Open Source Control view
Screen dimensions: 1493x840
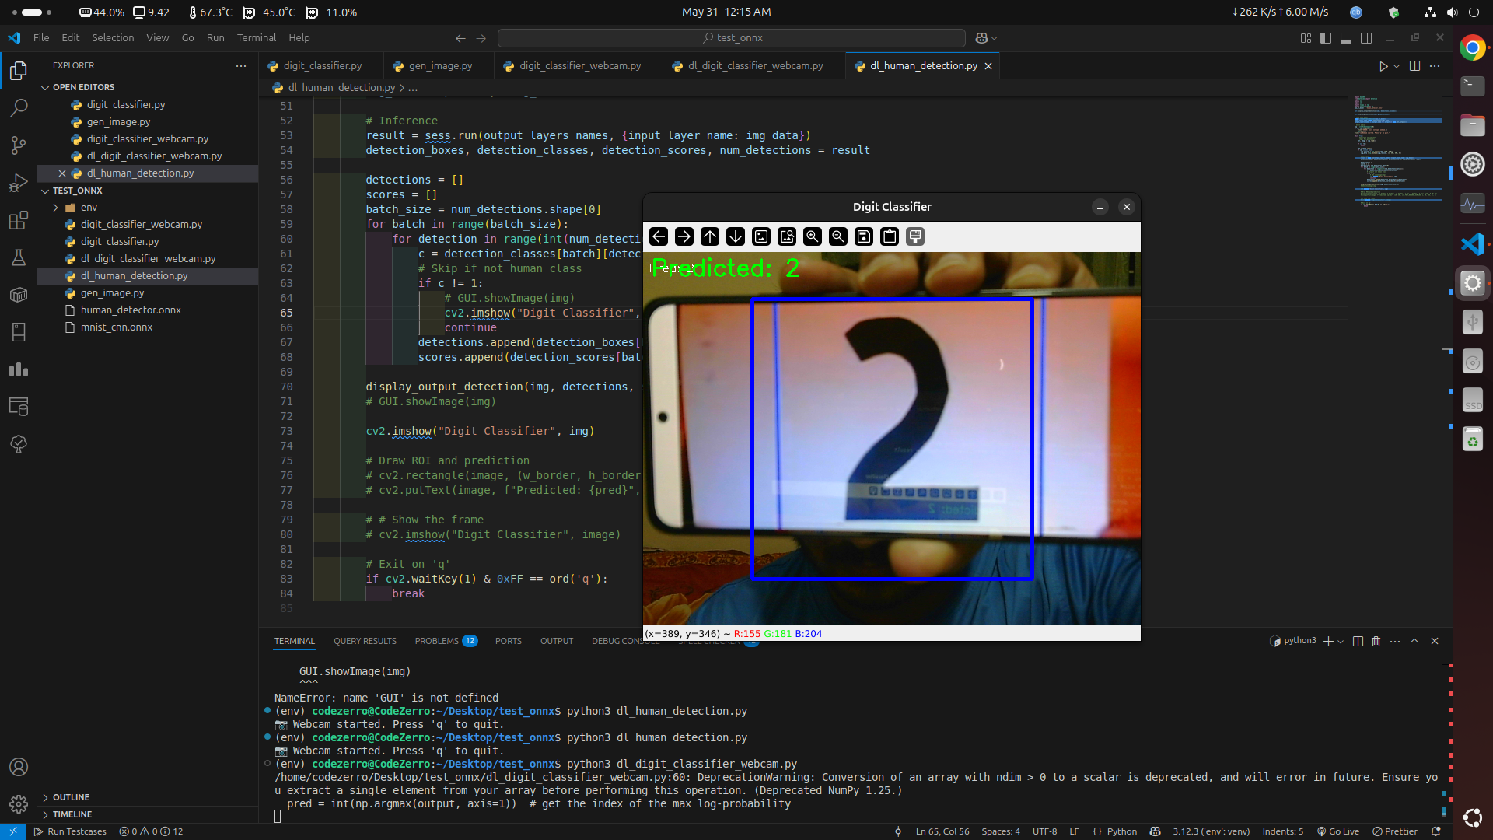coord(19,145)
